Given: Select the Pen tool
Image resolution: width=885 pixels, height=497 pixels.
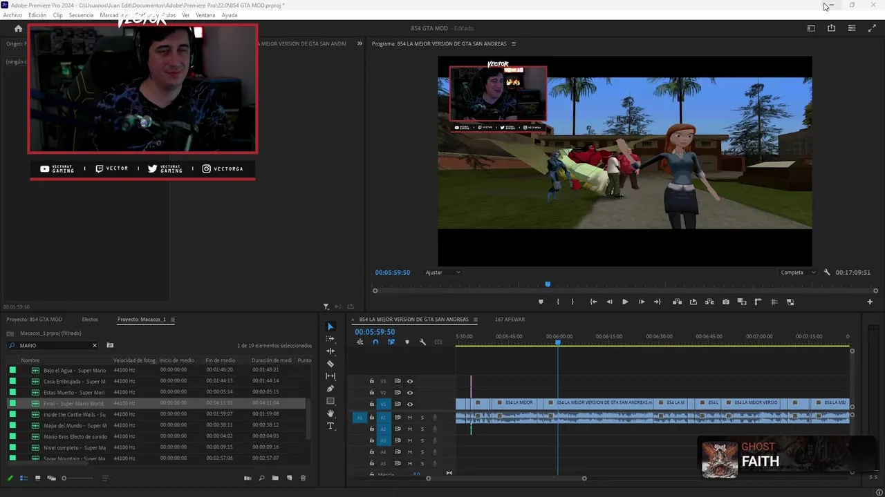Looking at the screenshot, I should (330, 389).
